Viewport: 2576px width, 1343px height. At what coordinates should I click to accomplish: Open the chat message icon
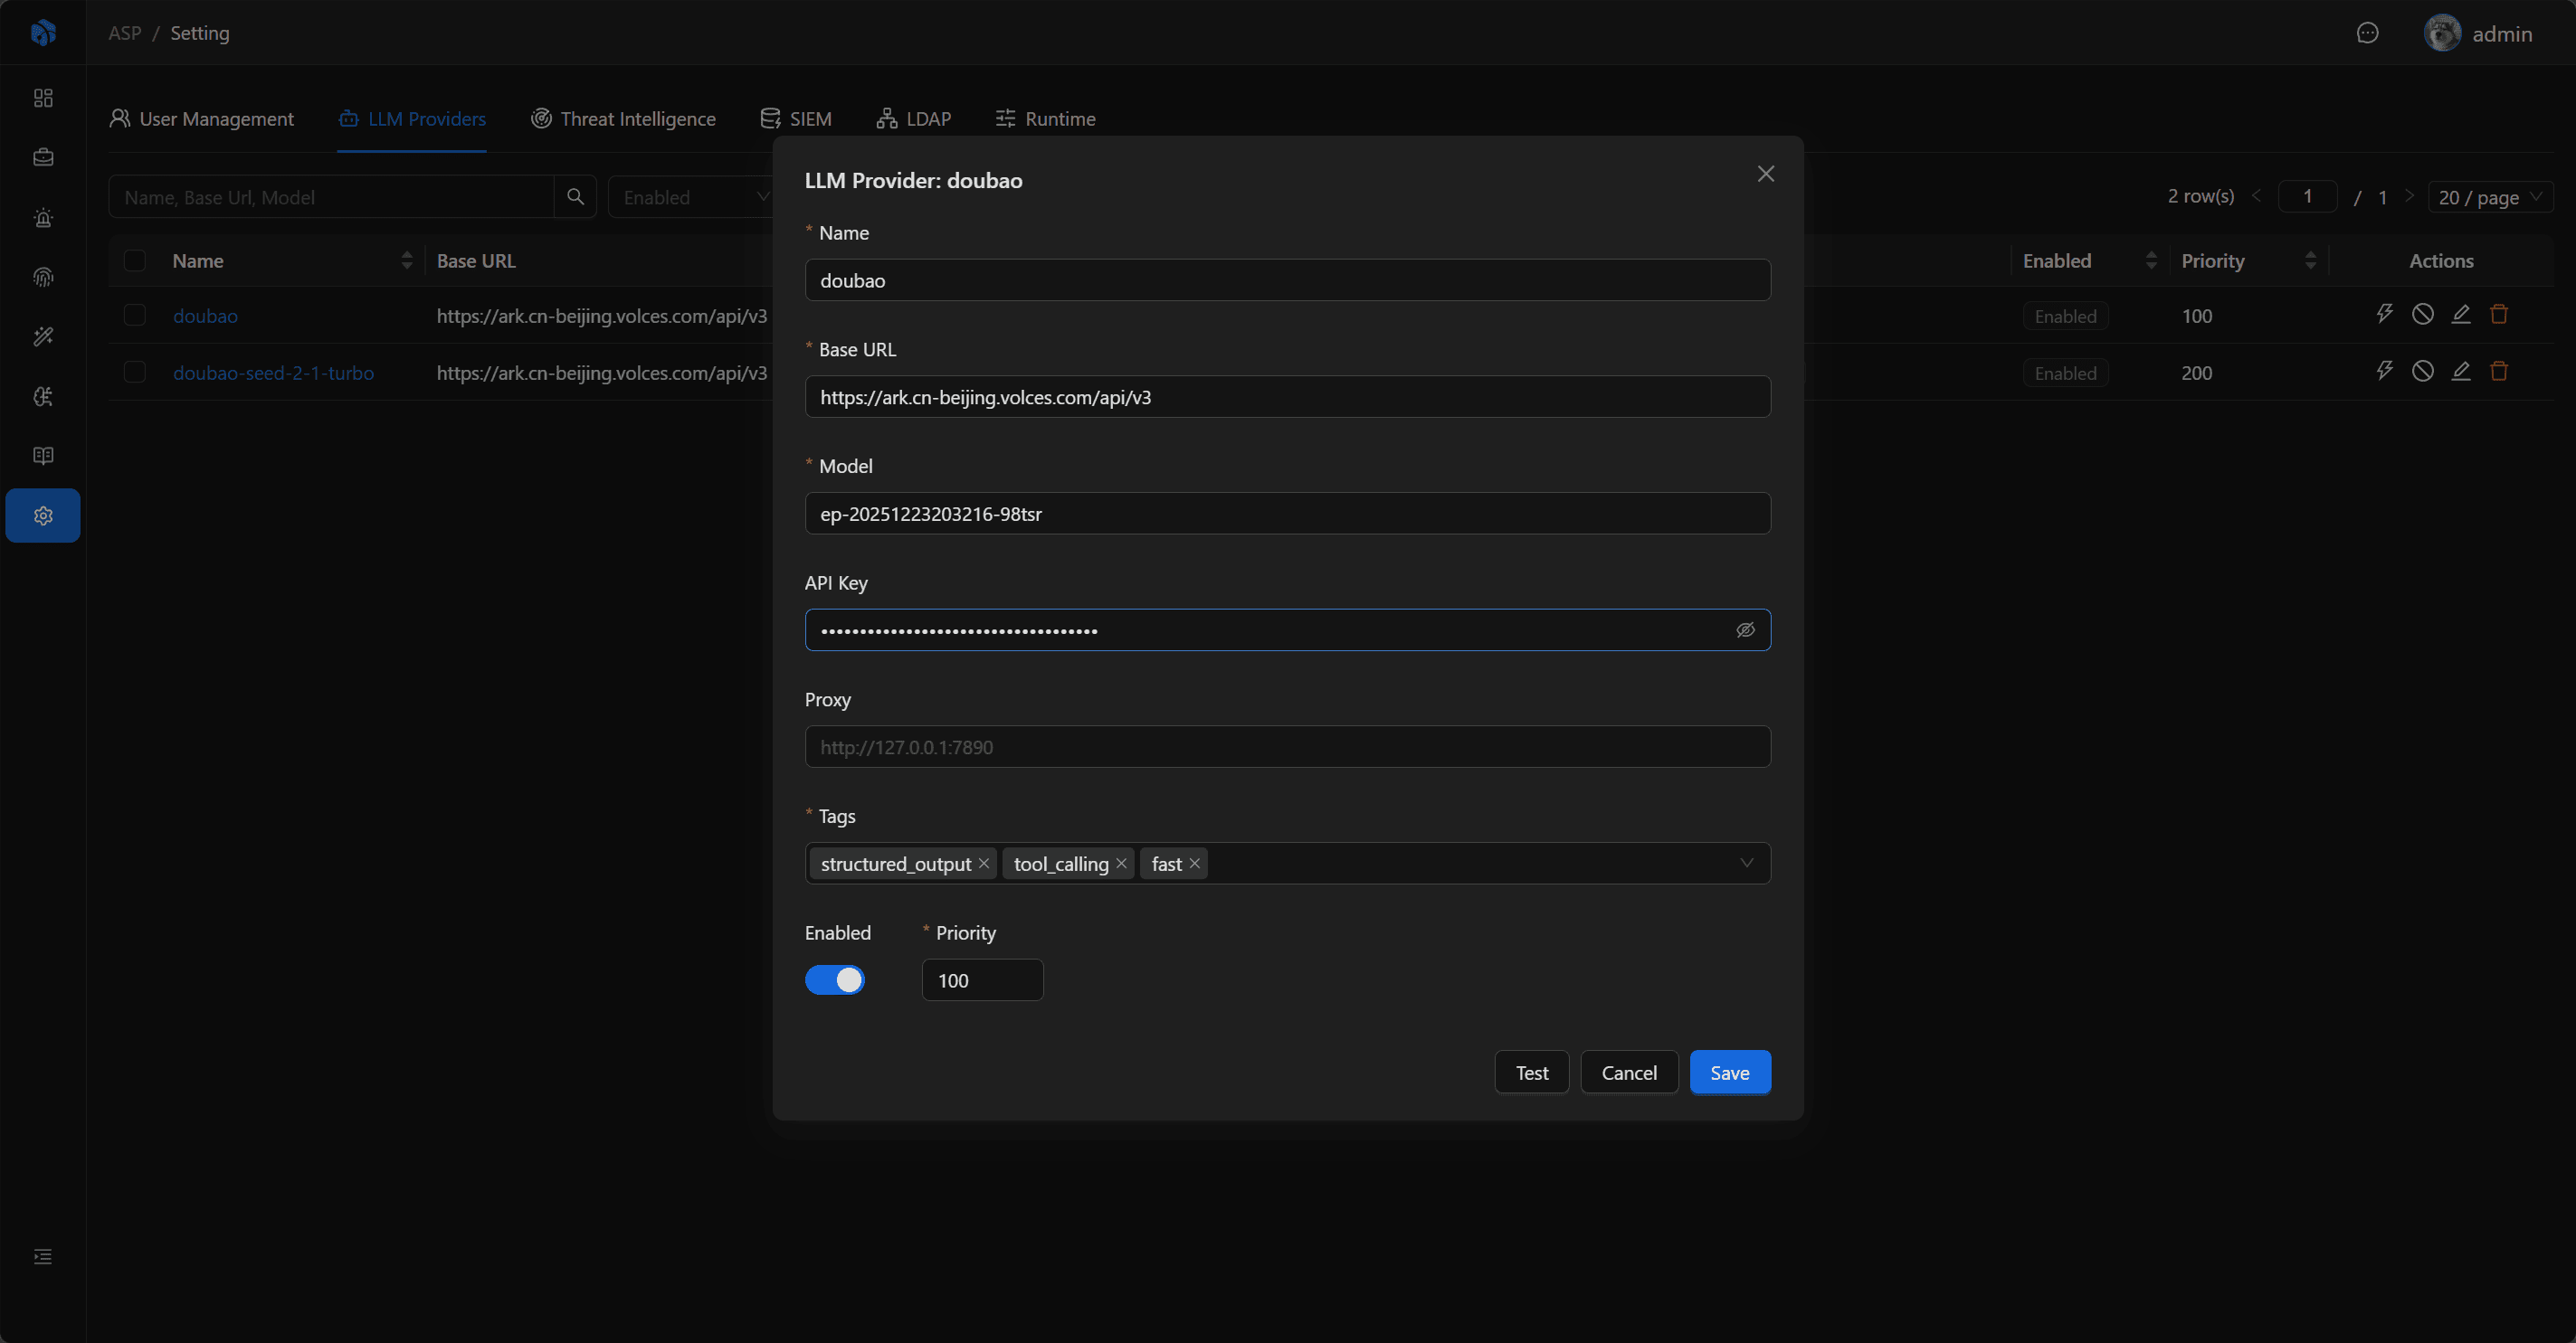[x=2367, y=33]
